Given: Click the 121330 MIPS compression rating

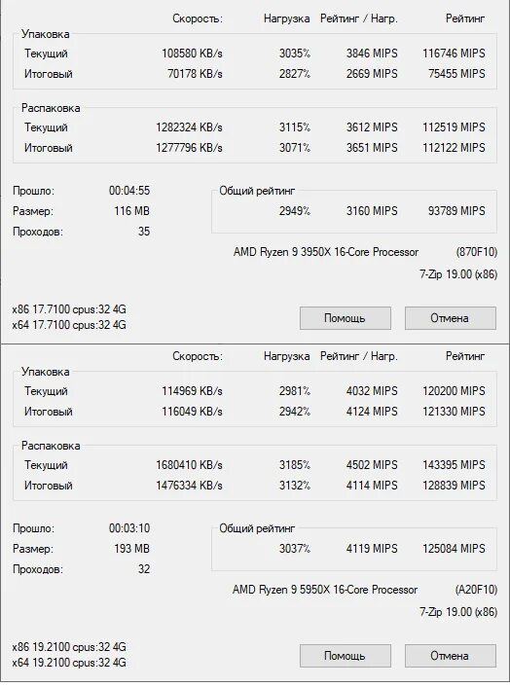Looking at the screenshot, I should tap(454, 411).
